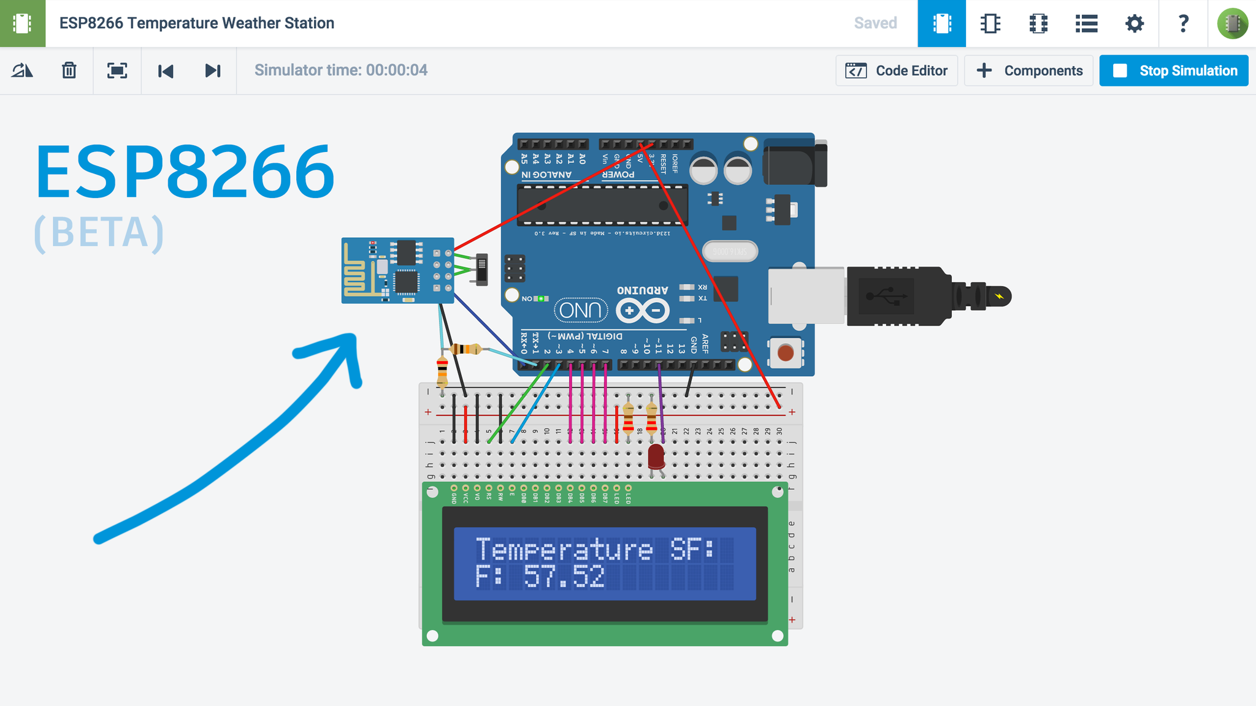Select the Arduino ATmega chip

point(602,205)
